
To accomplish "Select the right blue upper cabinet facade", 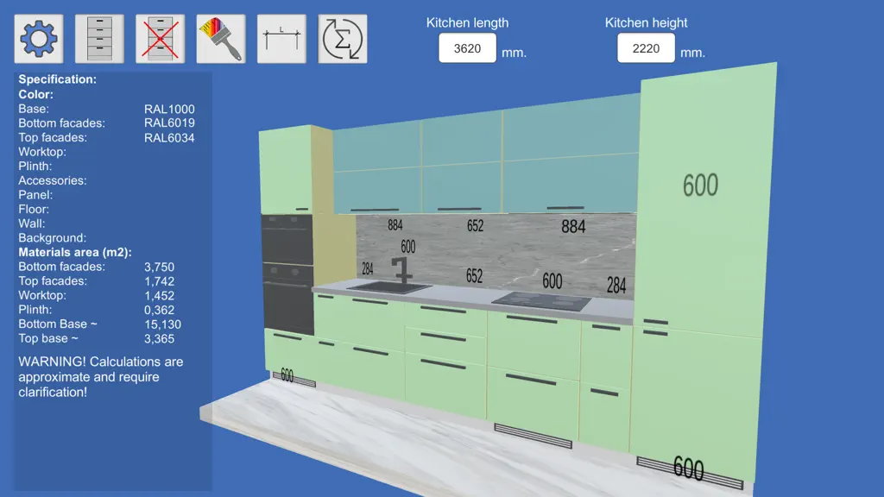I will click(x=571, y=154).
